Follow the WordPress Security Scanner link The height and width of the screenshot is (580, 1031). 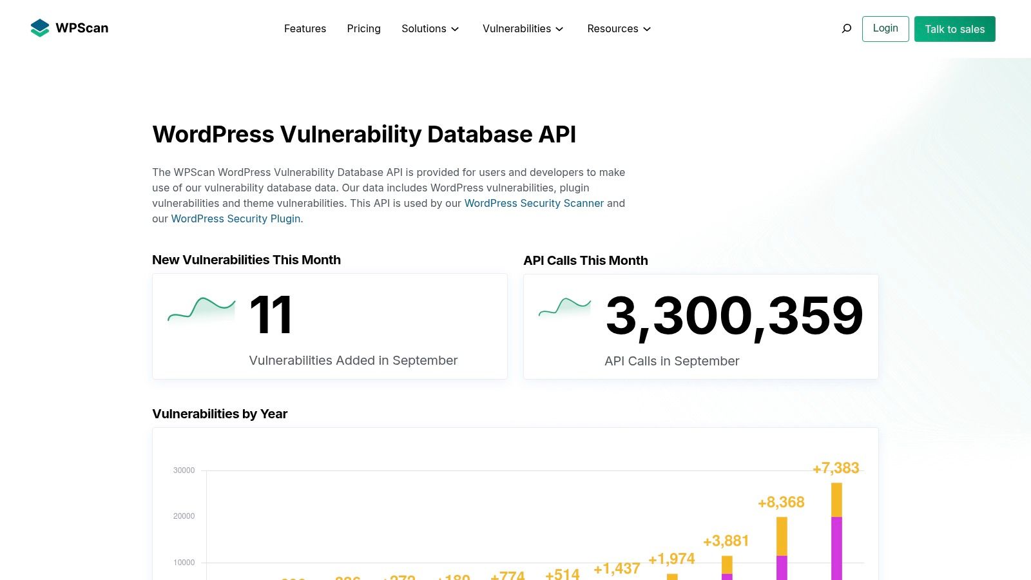click(x=534, y=203)
